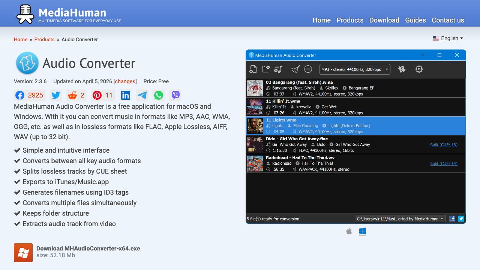Open the English language selector
Viewport: 480px width, 270px height.
point(448,38)
